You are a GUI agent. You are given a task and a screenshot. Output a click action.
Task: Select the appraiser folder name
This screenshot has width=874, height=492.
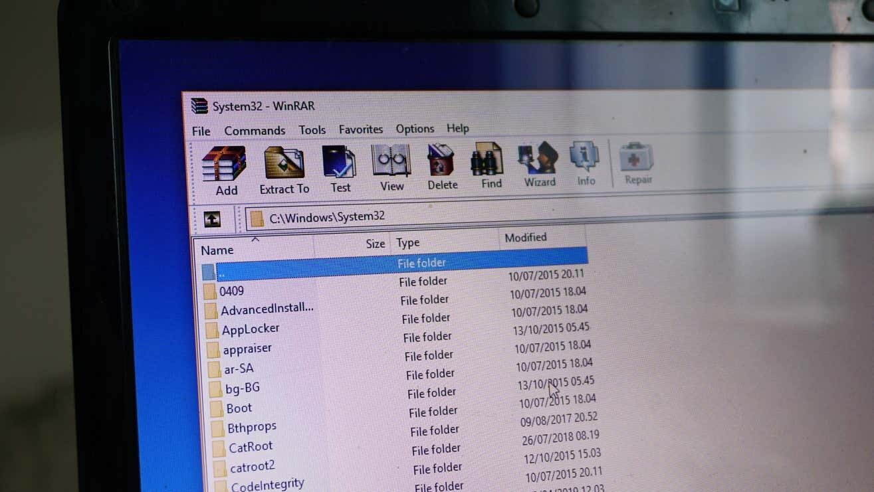pyautogui.click(x=247, y=349)
